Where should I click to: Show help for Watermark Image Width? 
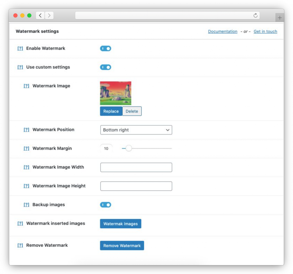[26, 167]
